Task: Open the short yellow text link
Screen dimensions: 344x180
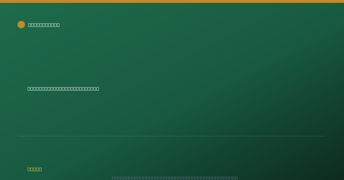Action: tap(34, 169)
